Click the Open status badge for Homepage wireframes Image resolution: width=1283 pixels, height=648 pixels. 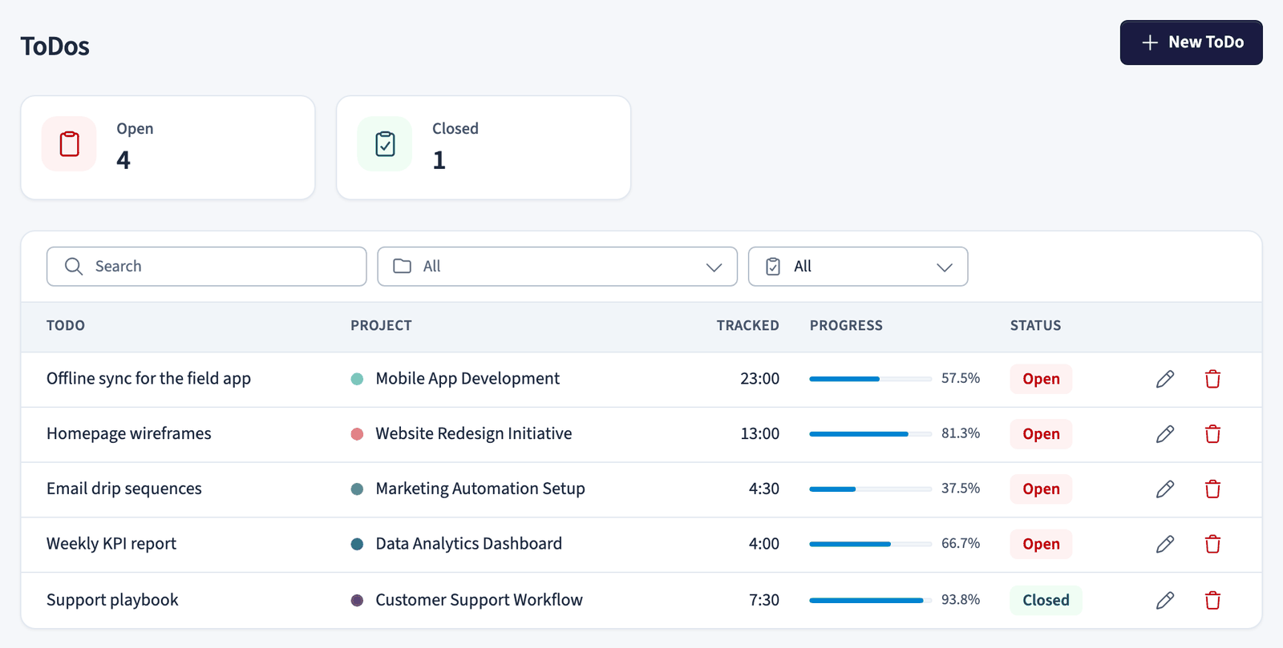coord(1041,434)
